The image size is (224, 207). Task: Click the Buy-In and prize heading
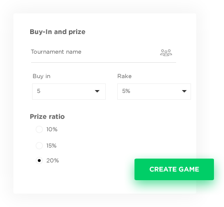57,32
